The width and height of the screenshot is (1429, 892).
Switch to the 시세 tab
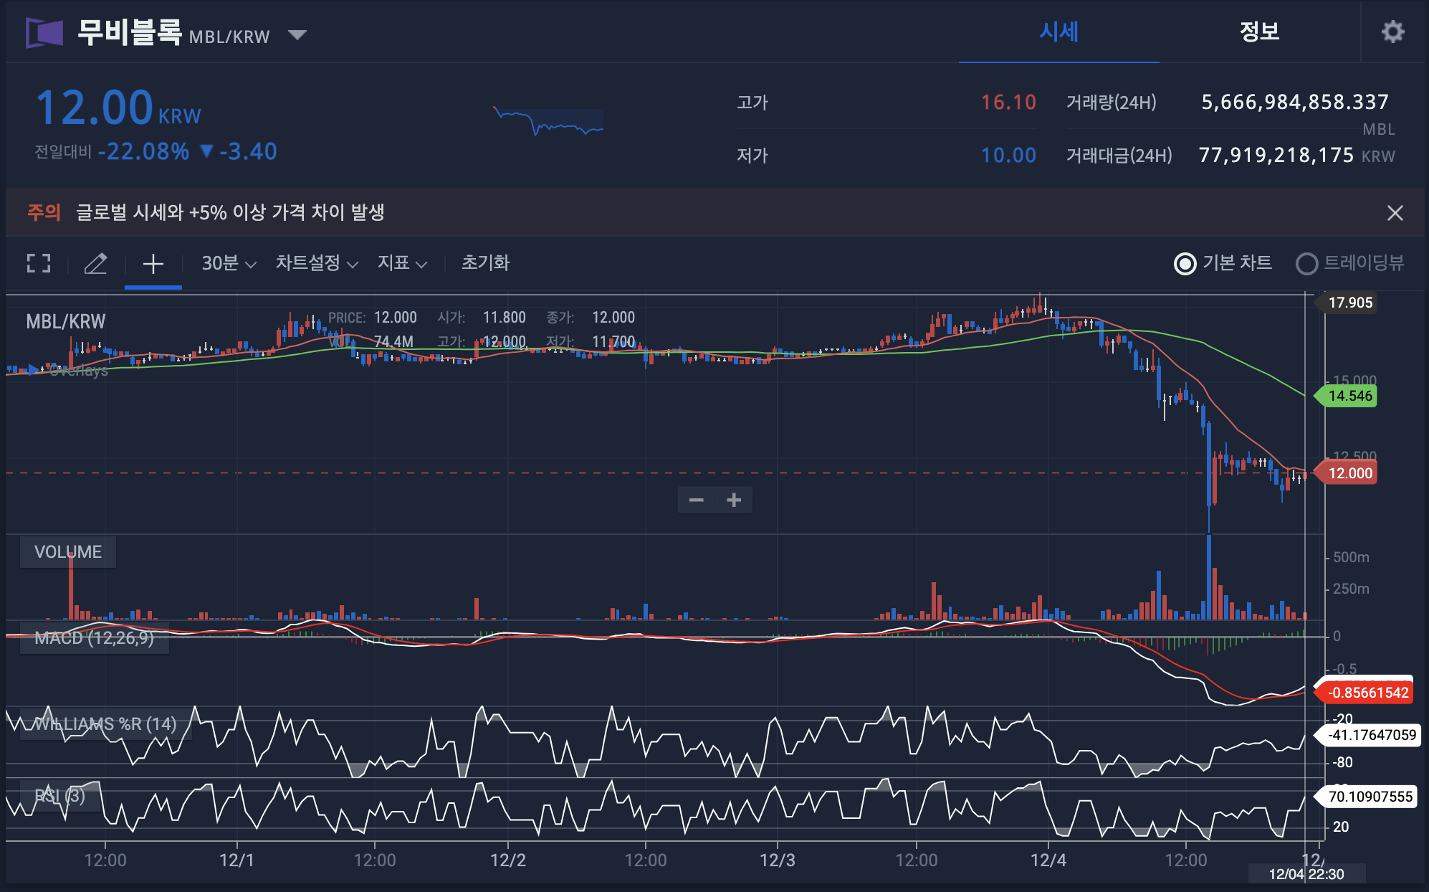tap(1058, 32)
